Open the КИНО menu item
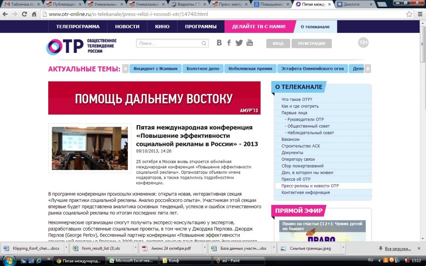Image resolution: width=426 pixels, height=266 pixels. (x=162, y=27)
